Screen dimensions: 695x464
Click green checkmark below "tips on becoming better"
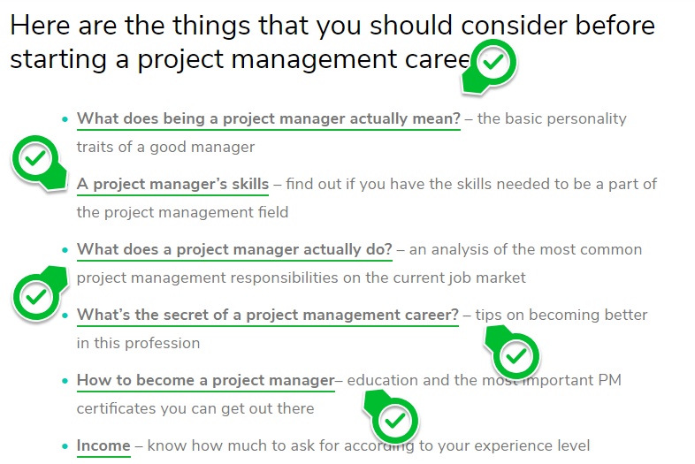pyautogui.click(x=516, y=356)
